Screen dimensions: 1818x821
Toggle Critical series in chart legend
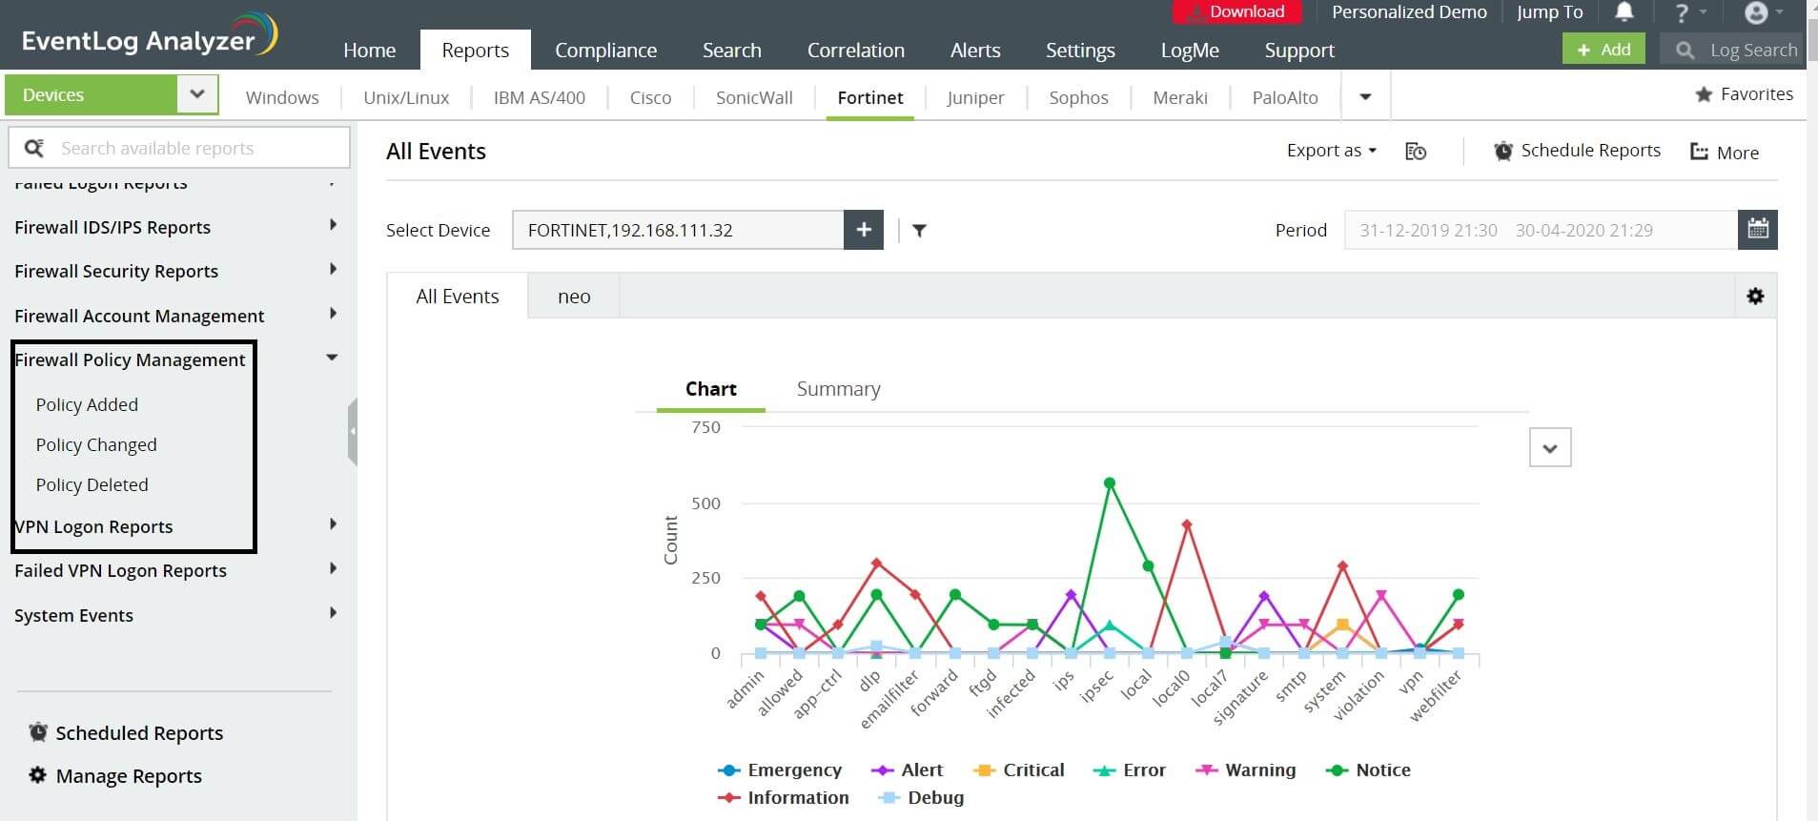(1018, 770)
